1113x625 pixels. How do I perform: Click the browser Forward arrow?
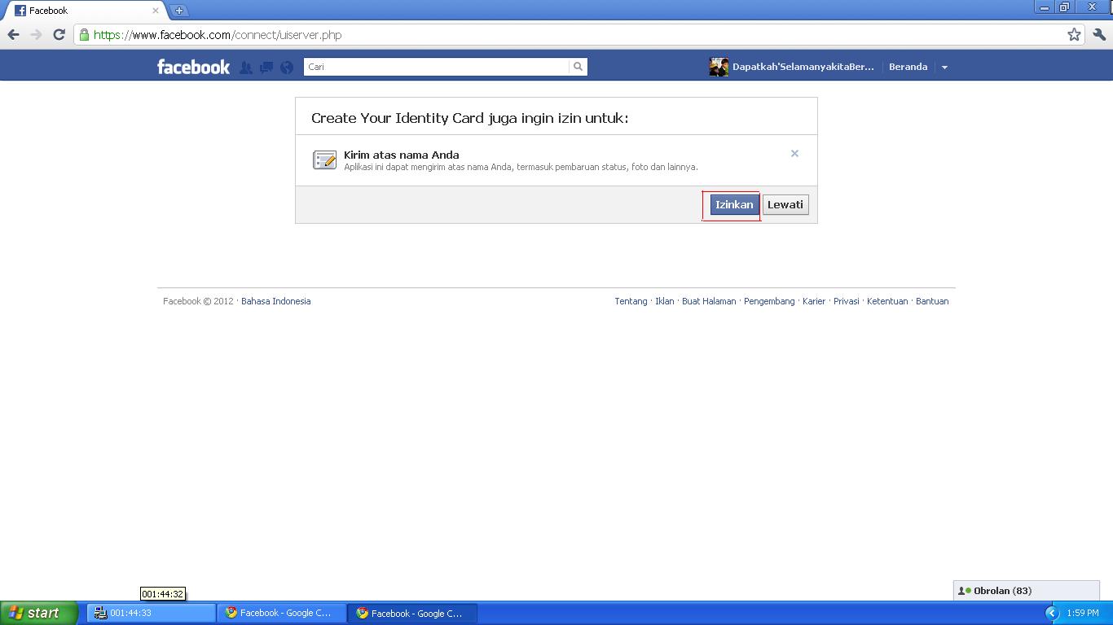36,34
